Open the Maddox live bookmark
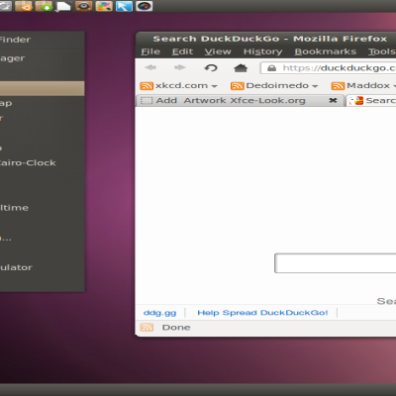 (363, 86)
